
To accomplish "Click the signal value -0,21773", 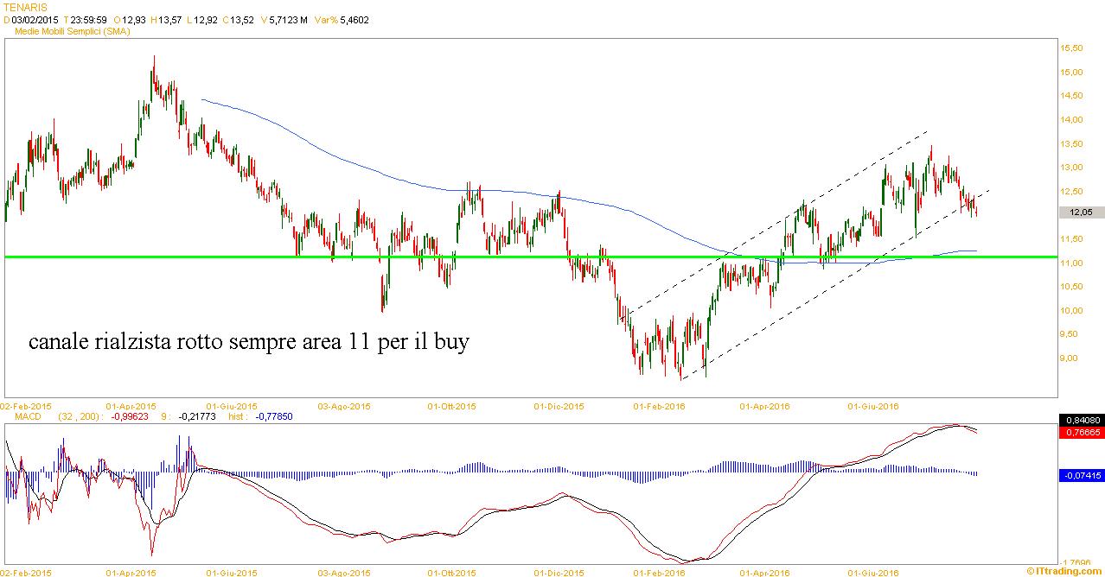I will 195,416.
